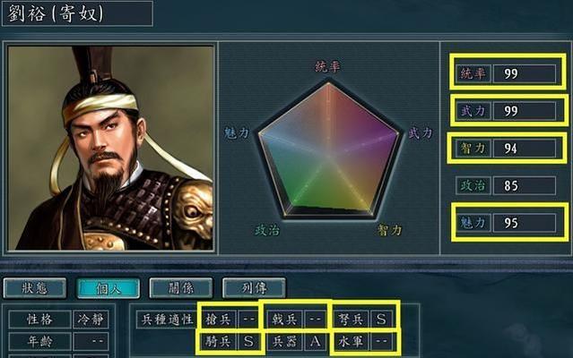Switch to the 關係 tab
Image resolution: width=573 pixels, height=358 pixels.
[181, 288]
